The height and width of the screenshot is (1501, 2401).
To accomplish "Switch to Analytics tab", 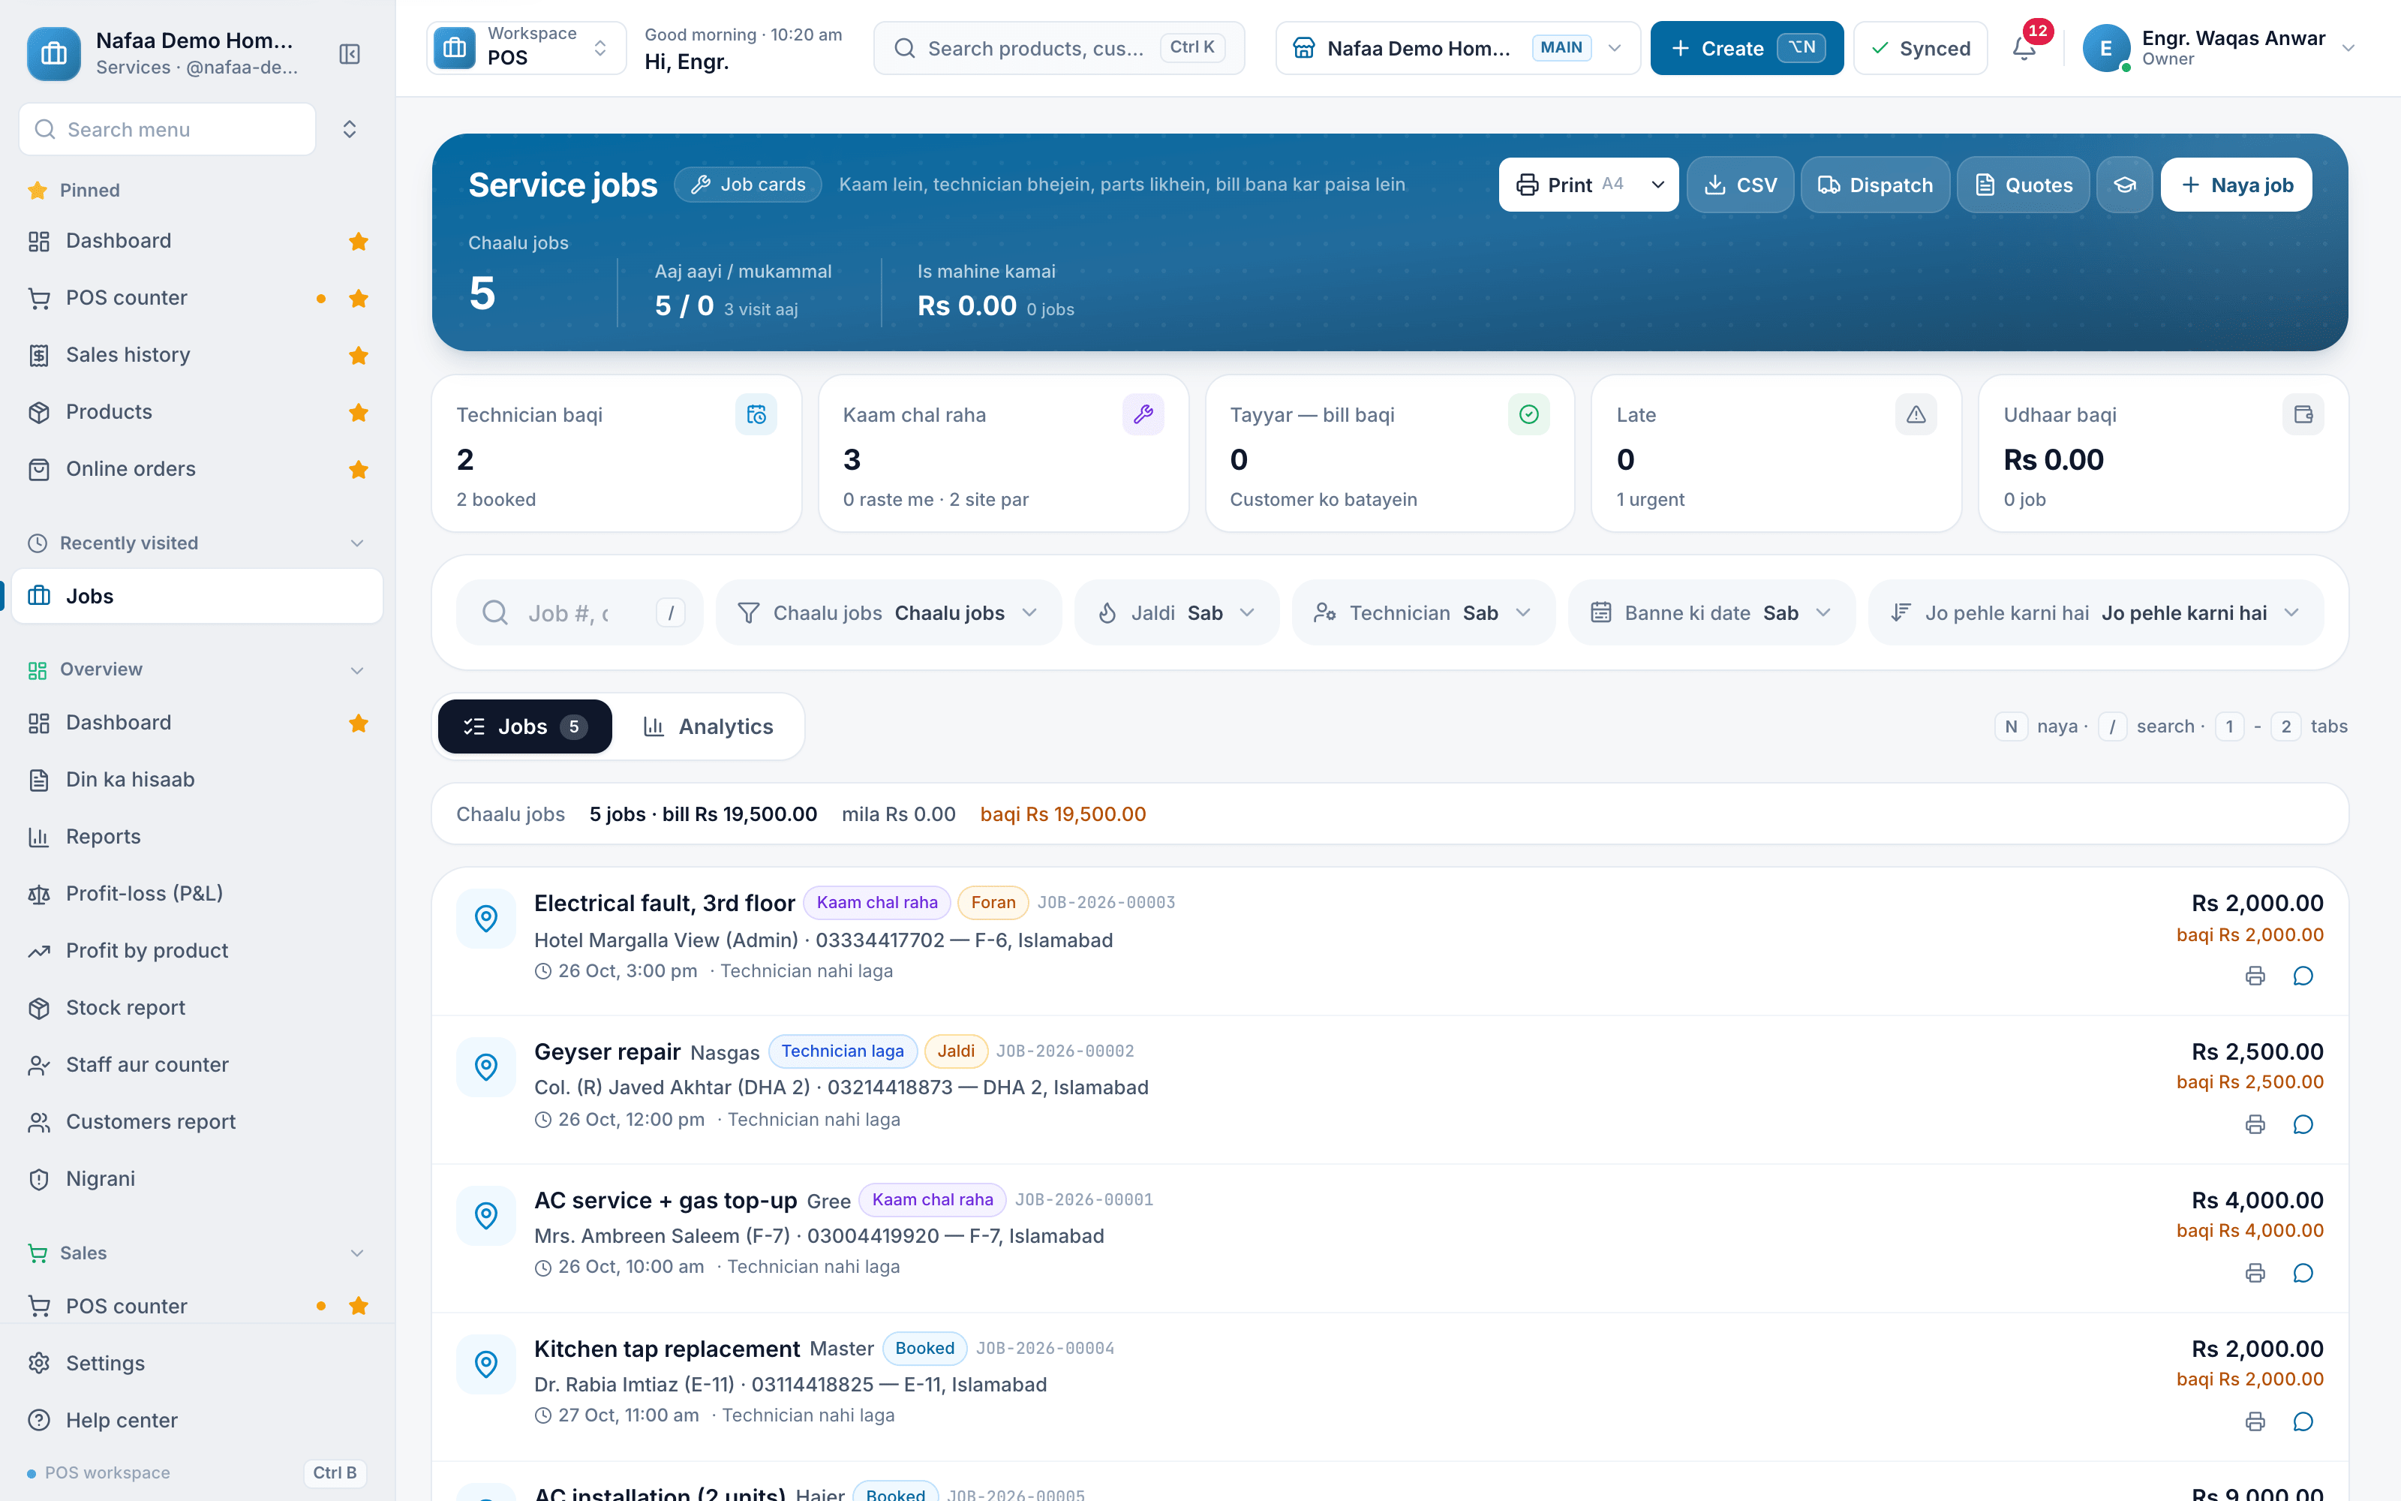I will coord(708,726).
